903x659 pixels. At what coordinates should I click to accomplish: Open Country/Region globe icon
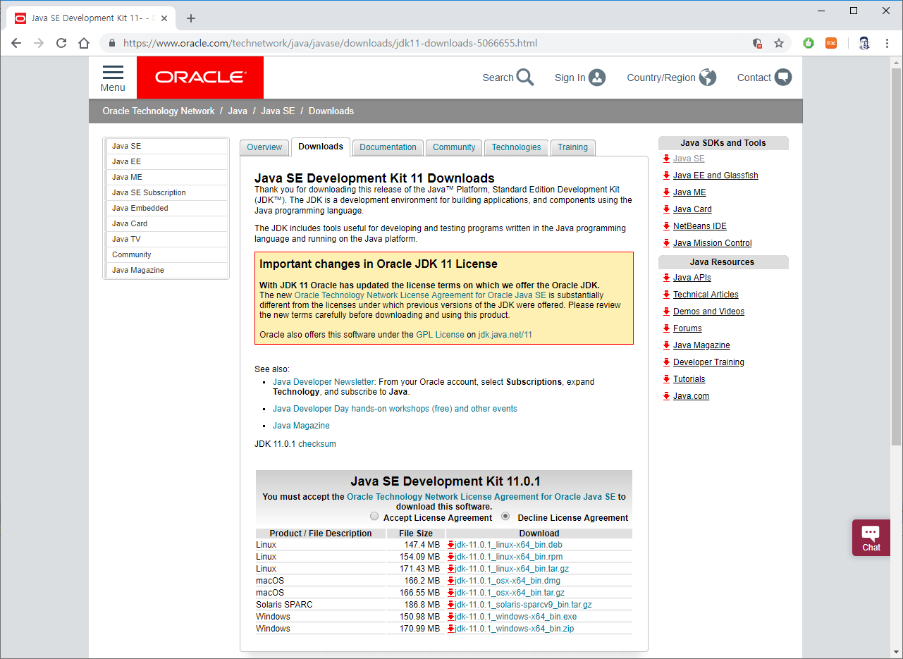coord(708,78)
